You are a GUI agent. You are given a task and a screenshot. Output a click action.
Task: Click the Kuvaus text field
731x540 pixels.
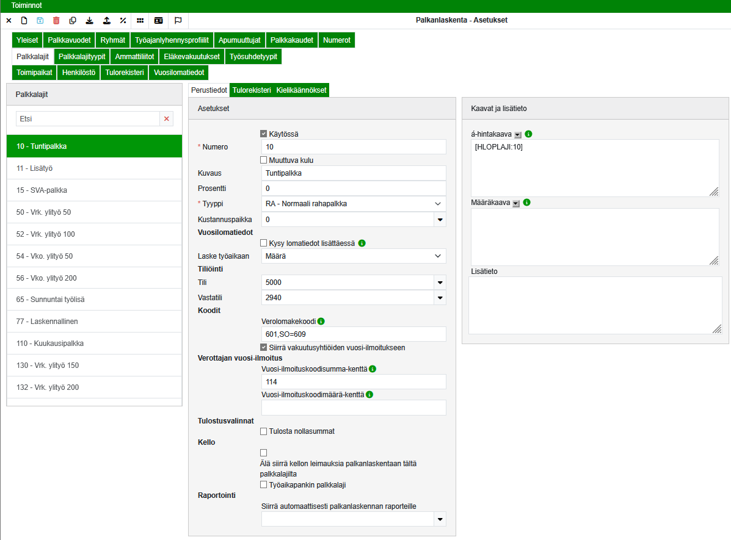354,173
